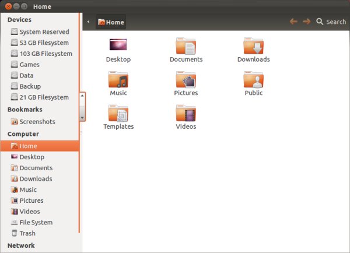Screen dimensions: 350x253
Task: Click the Search magnifier icon
Action: 320,22
